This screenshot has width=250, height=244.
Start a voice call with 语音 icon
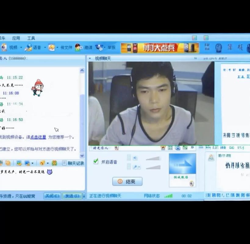click(28, 47)
